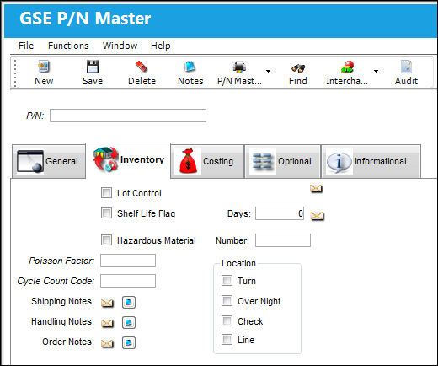Switch to the Costing tab
The width and height of the screenshot is (438, 366).
point(207,161)
